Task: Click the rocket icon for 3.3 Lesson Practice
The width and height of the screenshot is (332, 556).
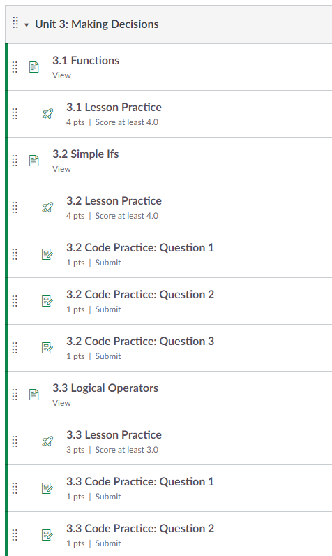Action: (47, 441)
